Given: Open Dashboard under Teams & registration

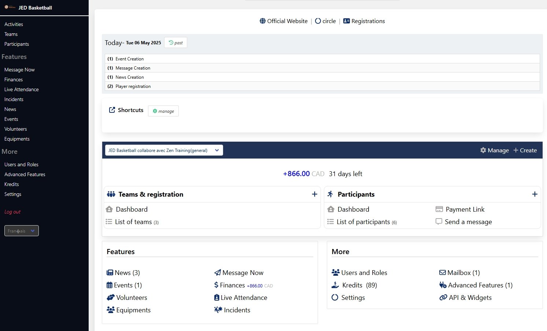Looking at the screenshot, I should click(x=132, y=209).
